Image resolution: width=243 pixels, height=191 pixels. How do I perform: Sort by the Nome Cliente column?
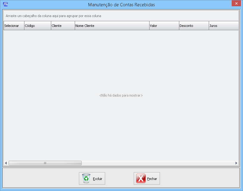[x=112, y=26]
